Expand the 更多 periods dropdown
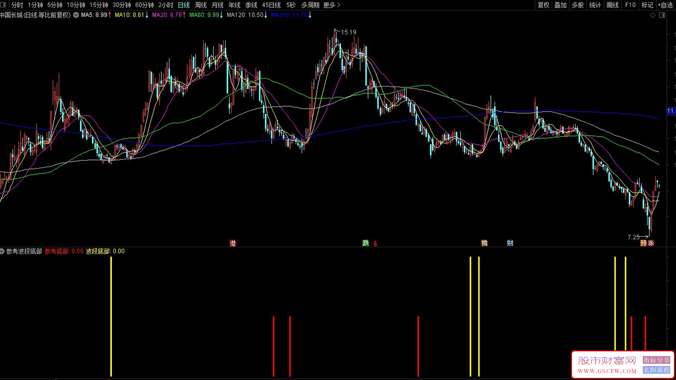The width and height of the screenshot is (676, 380). (x=332, y=5)
